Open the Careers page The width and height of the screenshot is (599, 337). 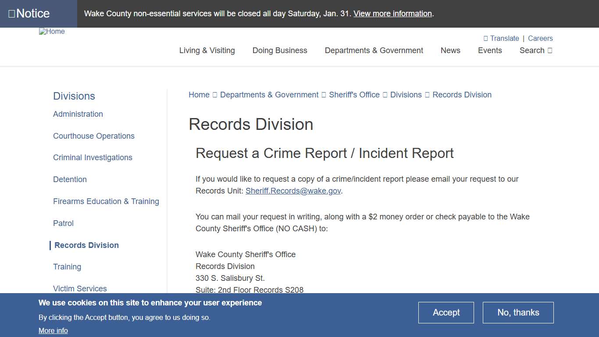click(540, 38)
